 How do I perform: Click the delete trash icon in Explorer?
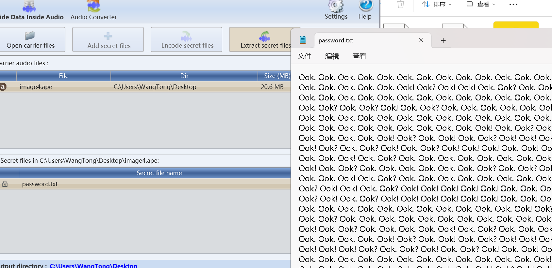coord(401,4)
